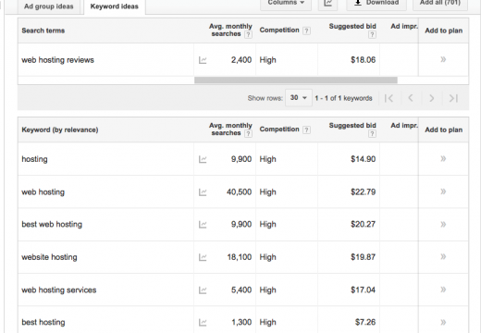Open trend chart for 'website hosting'
Image resolution: width=481 pixels, height=333 pixels.
(203, 257)
